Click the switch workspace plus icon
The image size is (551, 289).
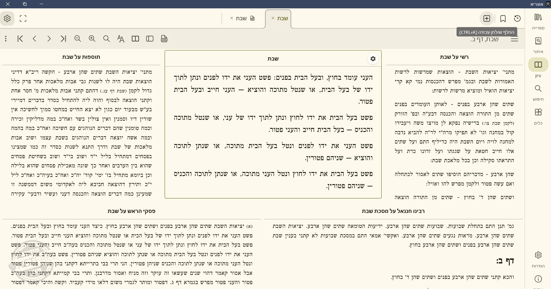point(487,18)
